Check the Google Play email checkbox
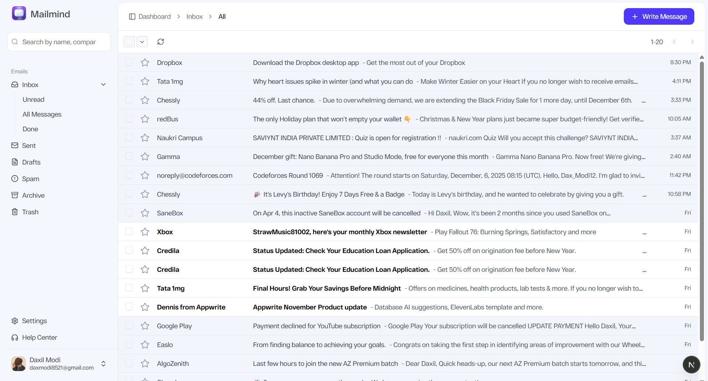Image resolution: width=708 pixels, height=381 pixels. point(129,326)
